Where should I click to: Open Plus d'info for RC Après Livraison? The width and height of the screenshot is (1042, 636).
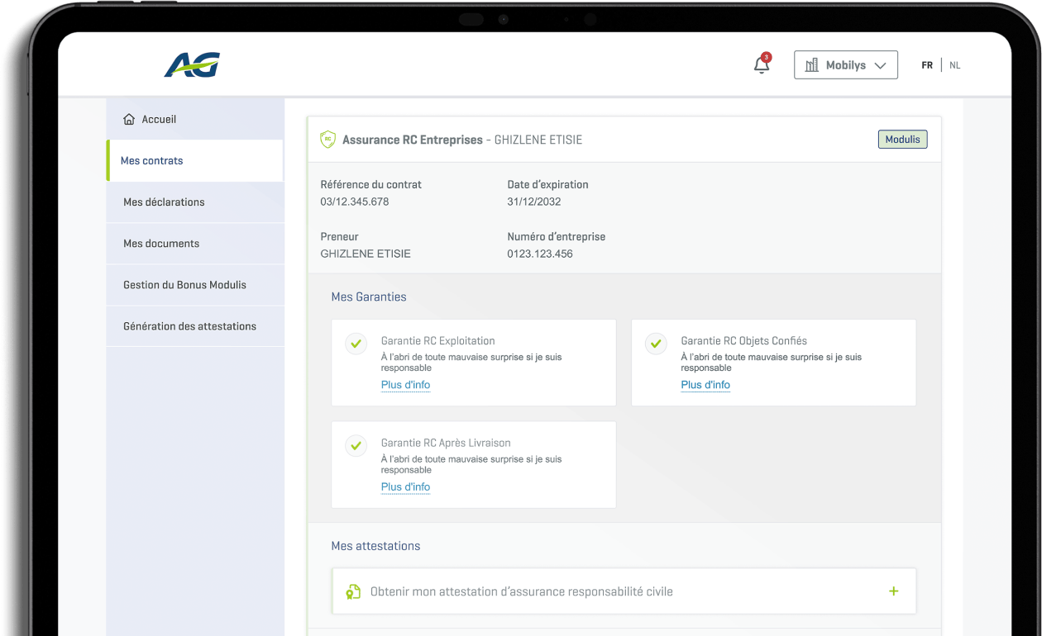click(x=405, y=487)
